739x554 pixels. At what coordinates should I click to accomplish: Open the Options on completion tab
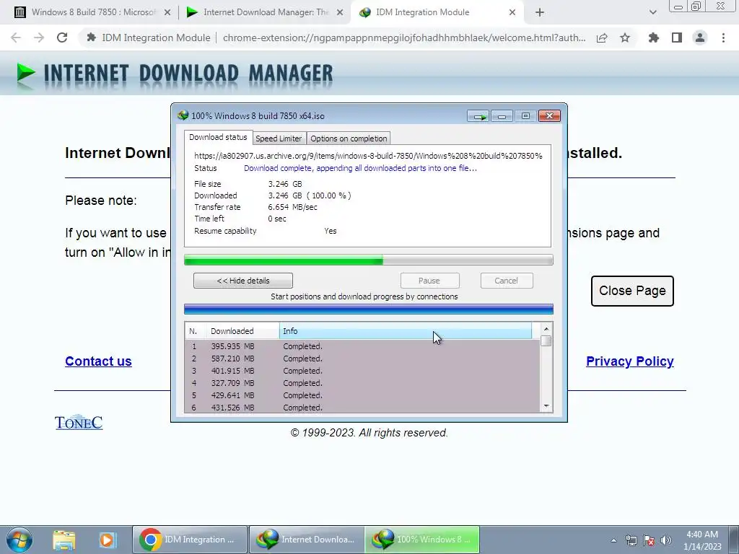pyautogui.click(x=349, y=138)
